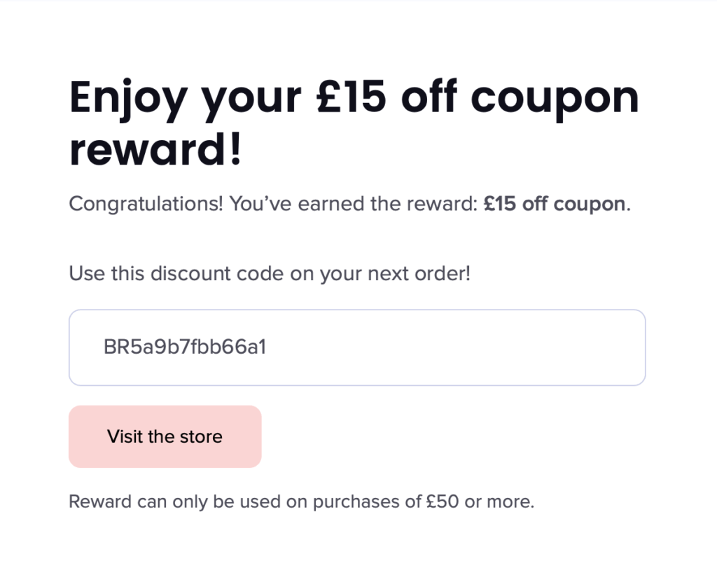Viewport: 717px width, 587px height.
Task: Click the bold £15 off coupon text
Action: tap(553, 204)
